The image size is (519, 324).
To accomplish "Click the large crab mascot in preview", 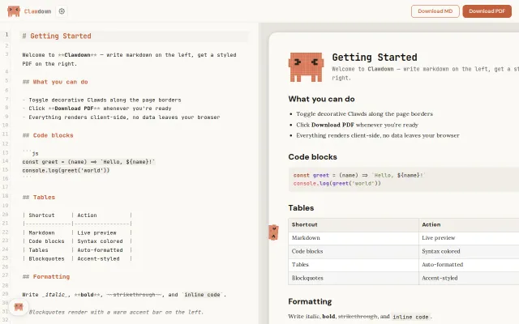I will coord(306,66).
